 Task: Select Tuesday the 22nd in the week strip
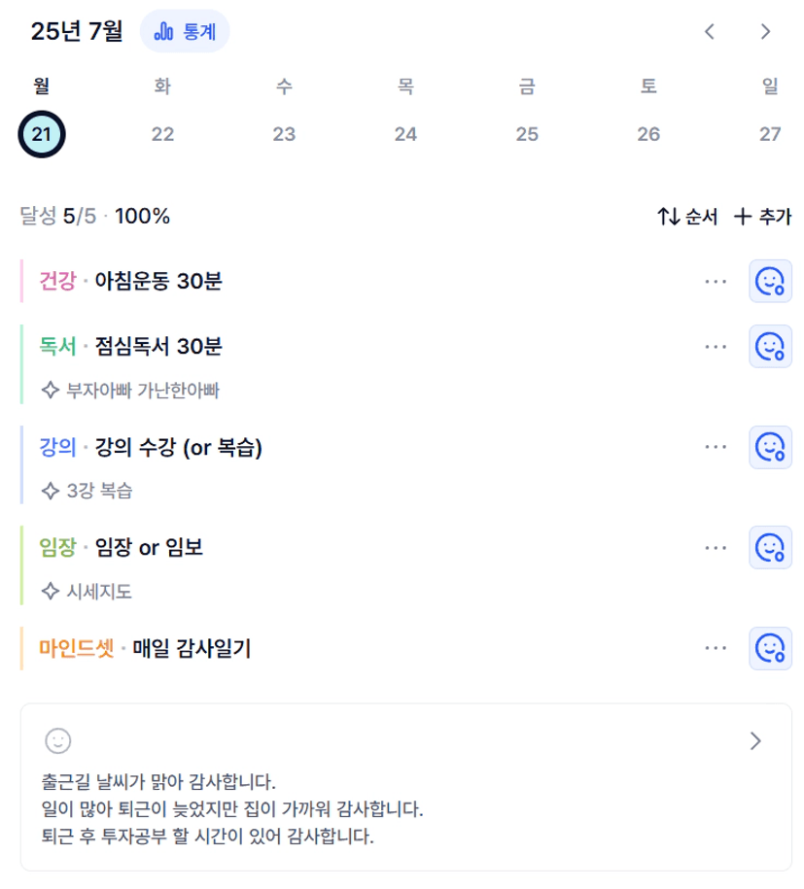(163, 134)
